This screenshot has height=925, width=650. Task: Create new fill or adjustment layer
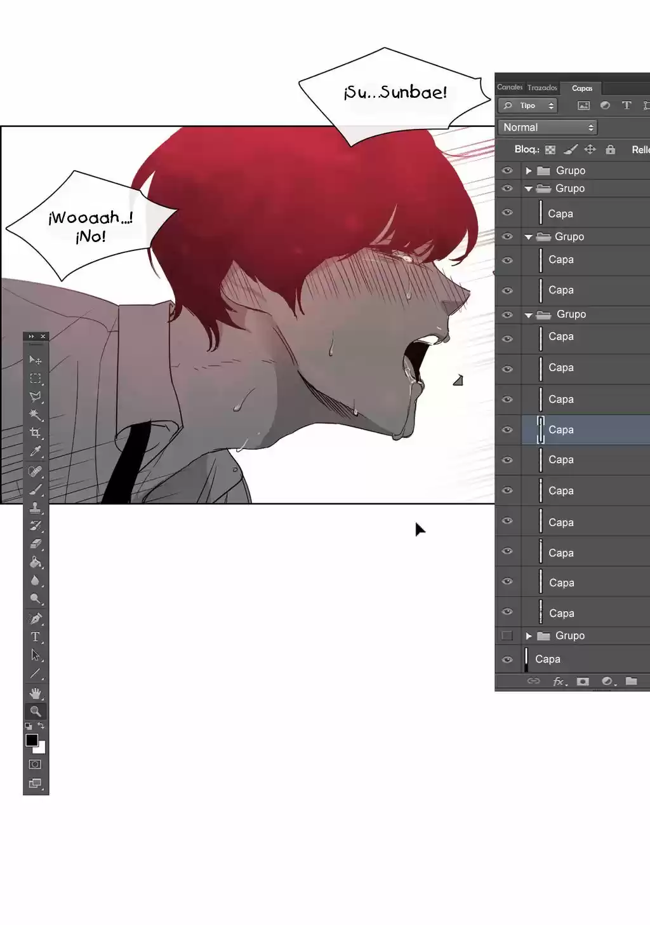(x=607, y=681)
